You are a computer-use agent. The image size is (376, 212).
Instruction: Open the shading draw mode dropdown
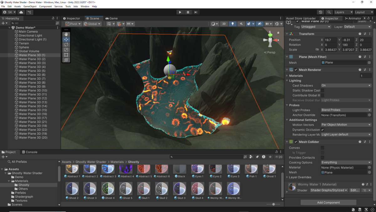coord(214,24)
